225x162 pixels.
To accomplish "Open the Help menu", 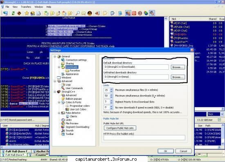I will pos(49,7).
